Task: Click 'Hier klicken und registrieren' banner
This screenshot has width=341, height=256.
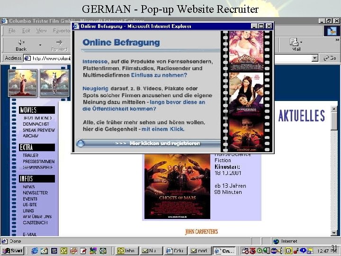Action: [165, 143]
